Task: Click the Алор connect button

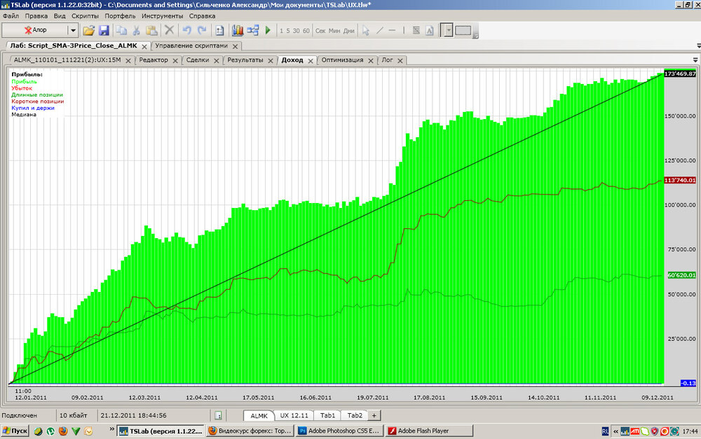Action: pos(35,31)
